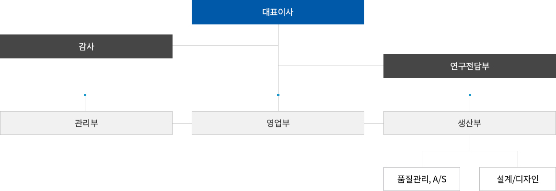Open the 설계/디자인 box
This screenshot has height=191, width=556.
[518, 179]
